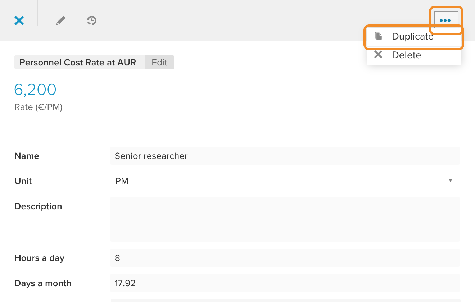This screenshot has width=475, height=302.
Task: Click the Hours a day label
Action: coord(40,258)
